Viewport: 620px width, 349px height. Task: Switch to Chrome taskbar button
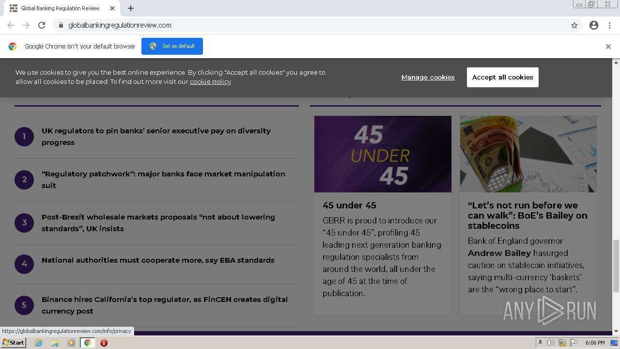87,343
